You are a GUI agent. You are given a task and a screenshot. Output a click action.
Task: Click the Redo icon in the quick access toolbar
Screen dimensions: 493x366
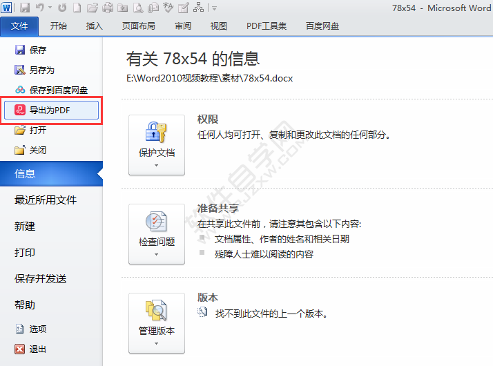pyautogui.click(x=62, y=8)
